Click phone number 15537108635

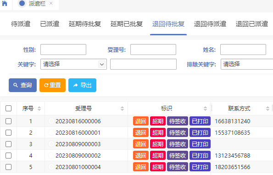pyautogui.click(x=233, y=132)
